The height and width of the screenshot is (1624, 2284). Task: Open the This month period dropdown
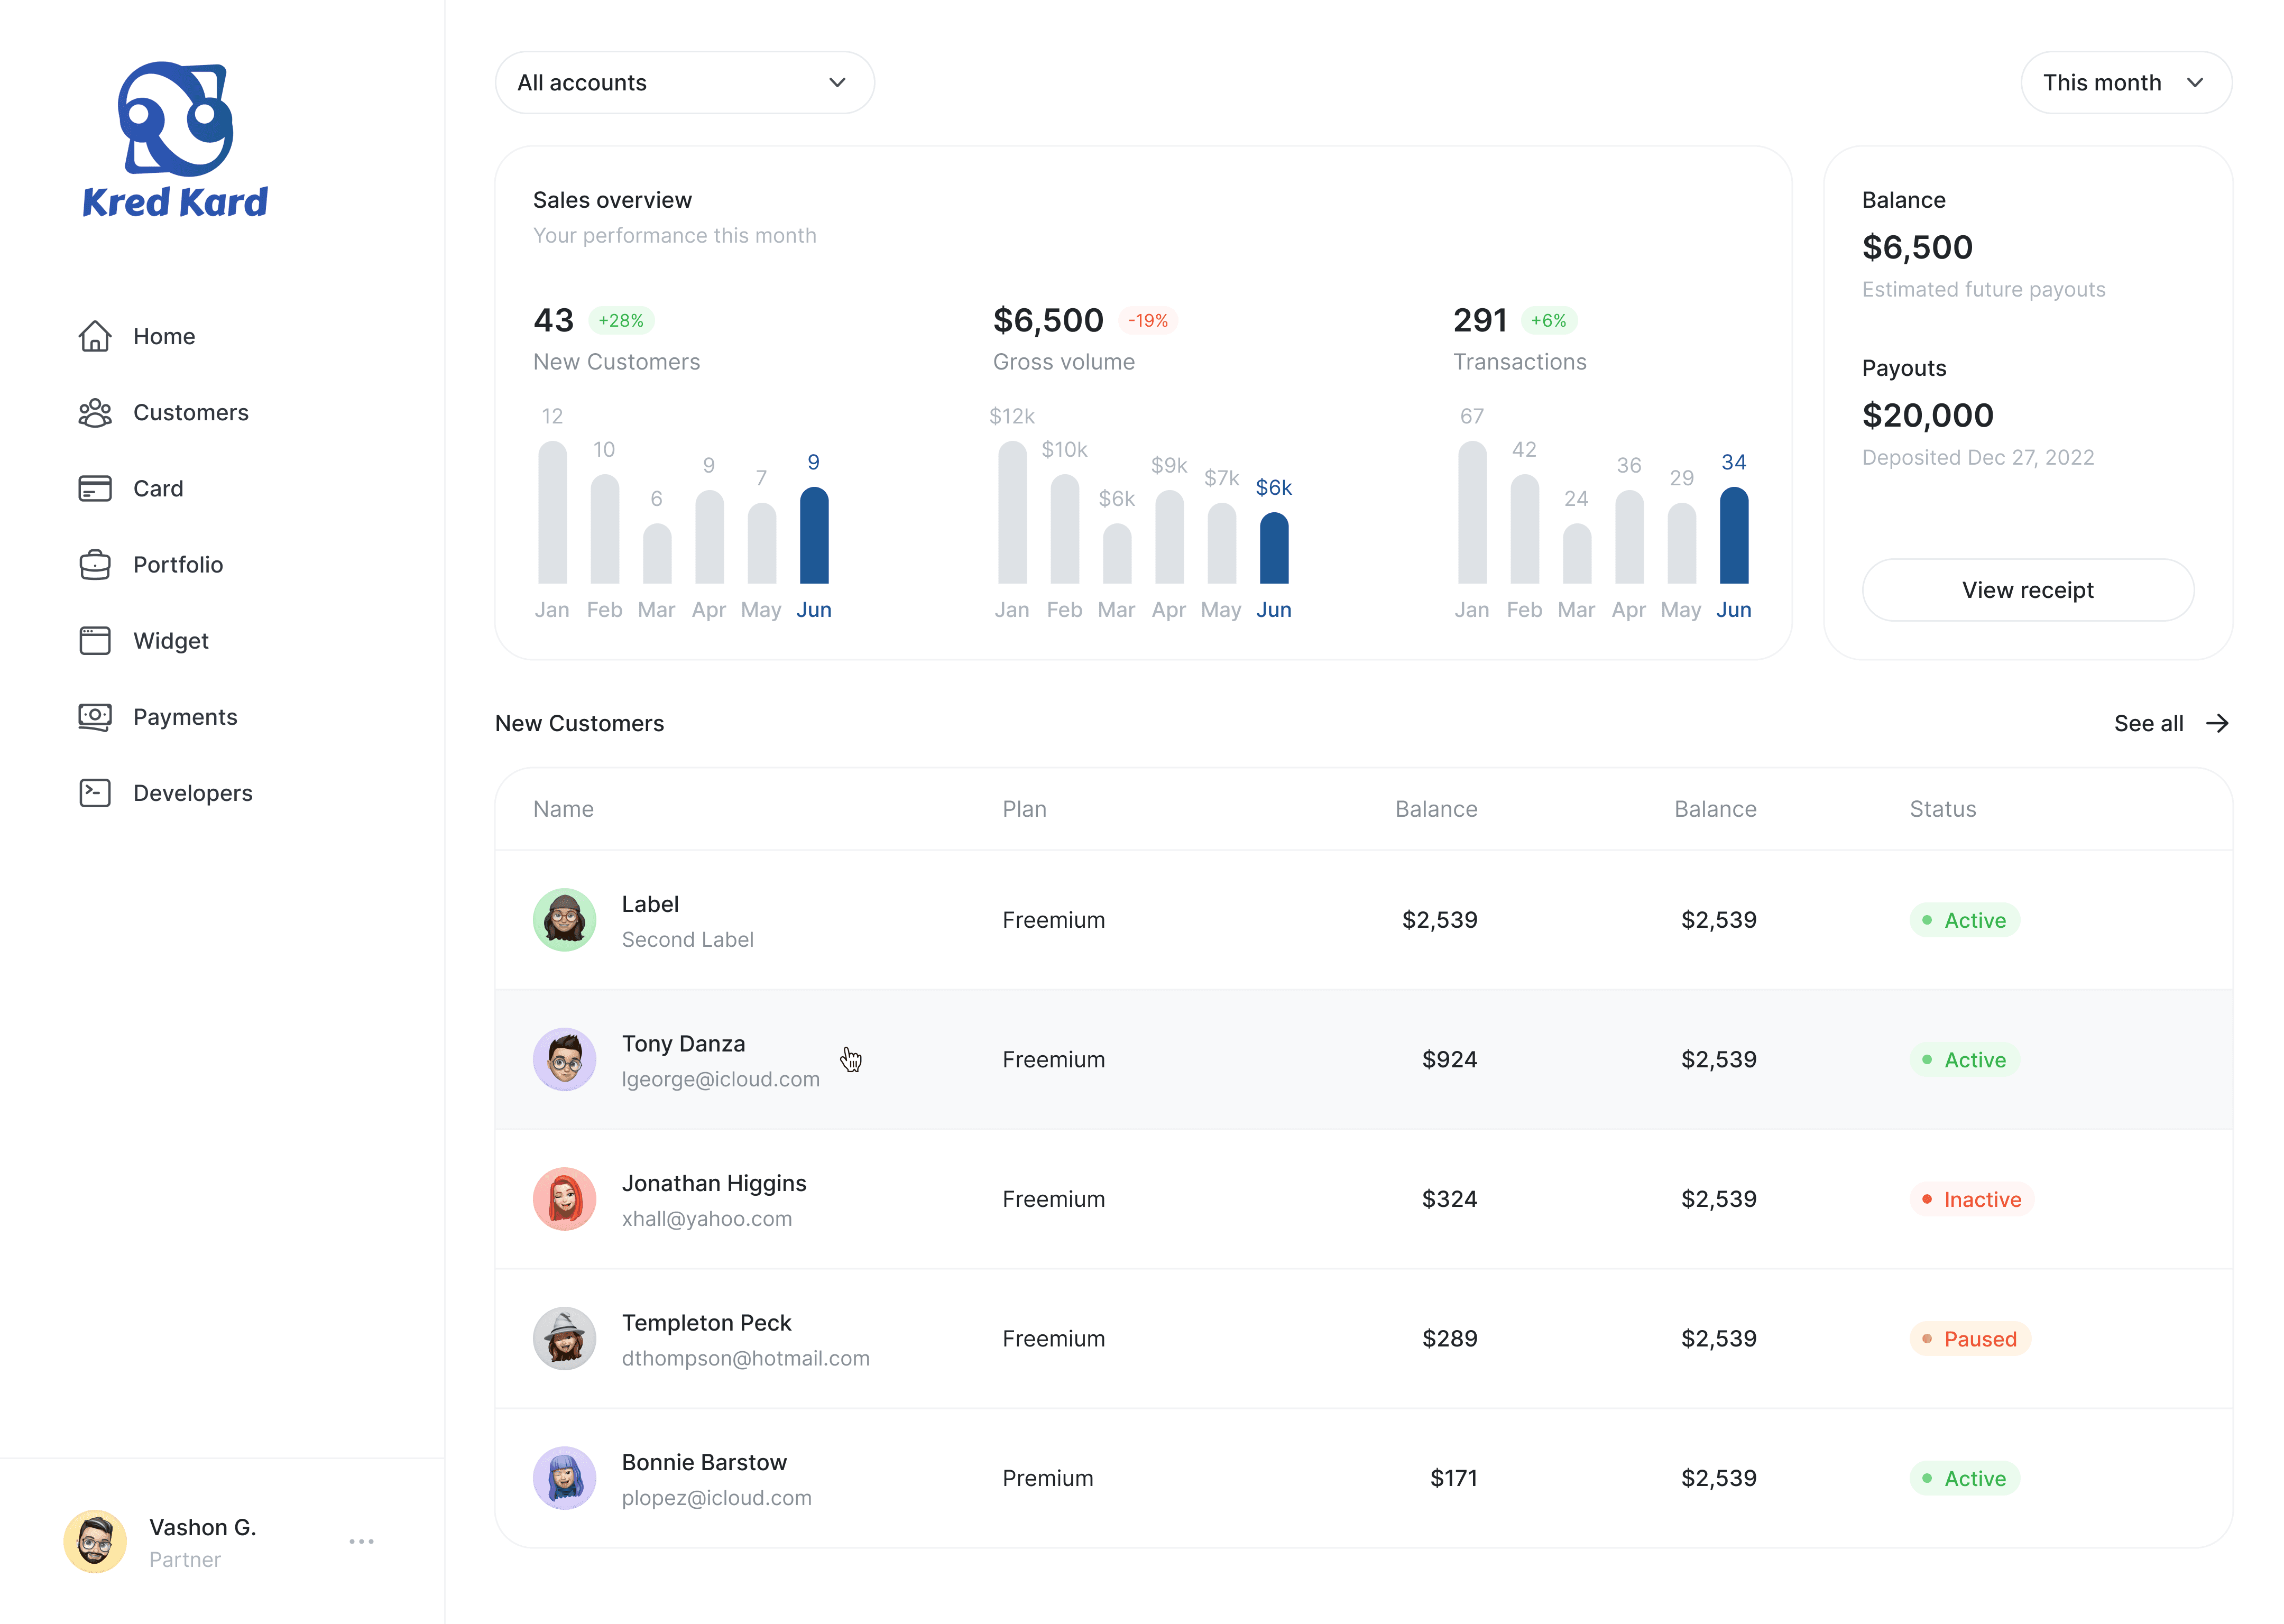coord(2125,83)
